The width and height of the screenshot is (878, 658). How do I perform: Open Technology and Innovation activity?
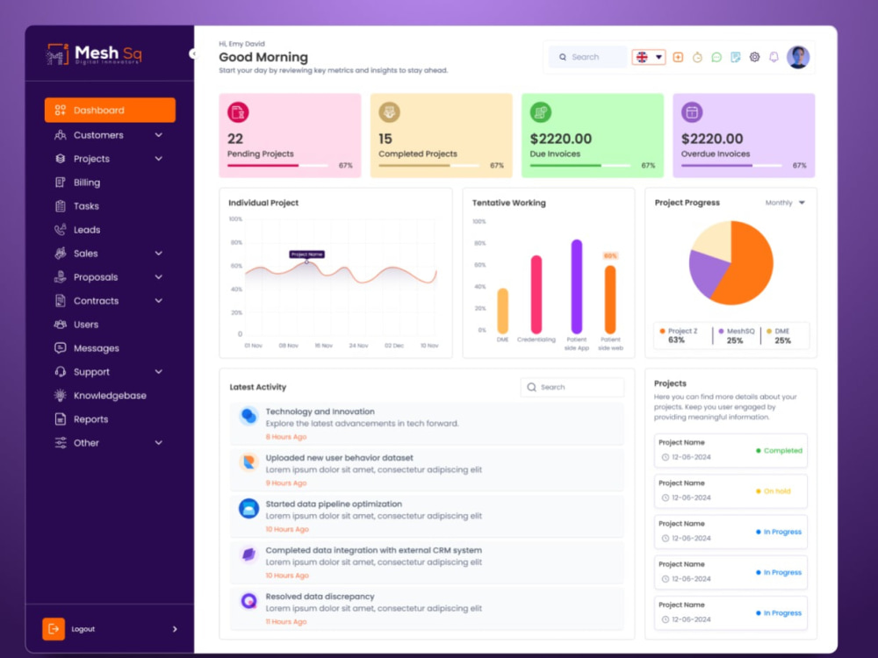(x=427, y=424)
